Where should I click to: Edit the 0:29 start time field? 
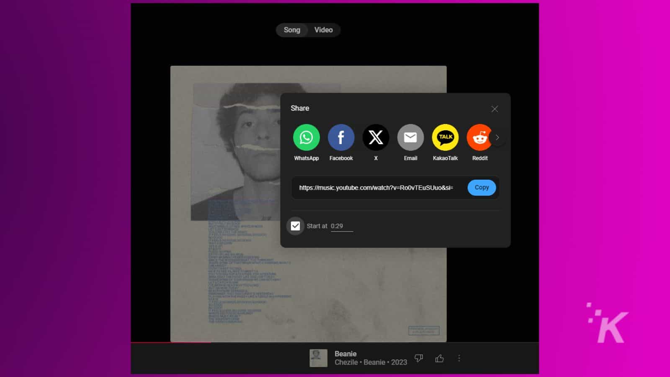(x=342, y=226)
